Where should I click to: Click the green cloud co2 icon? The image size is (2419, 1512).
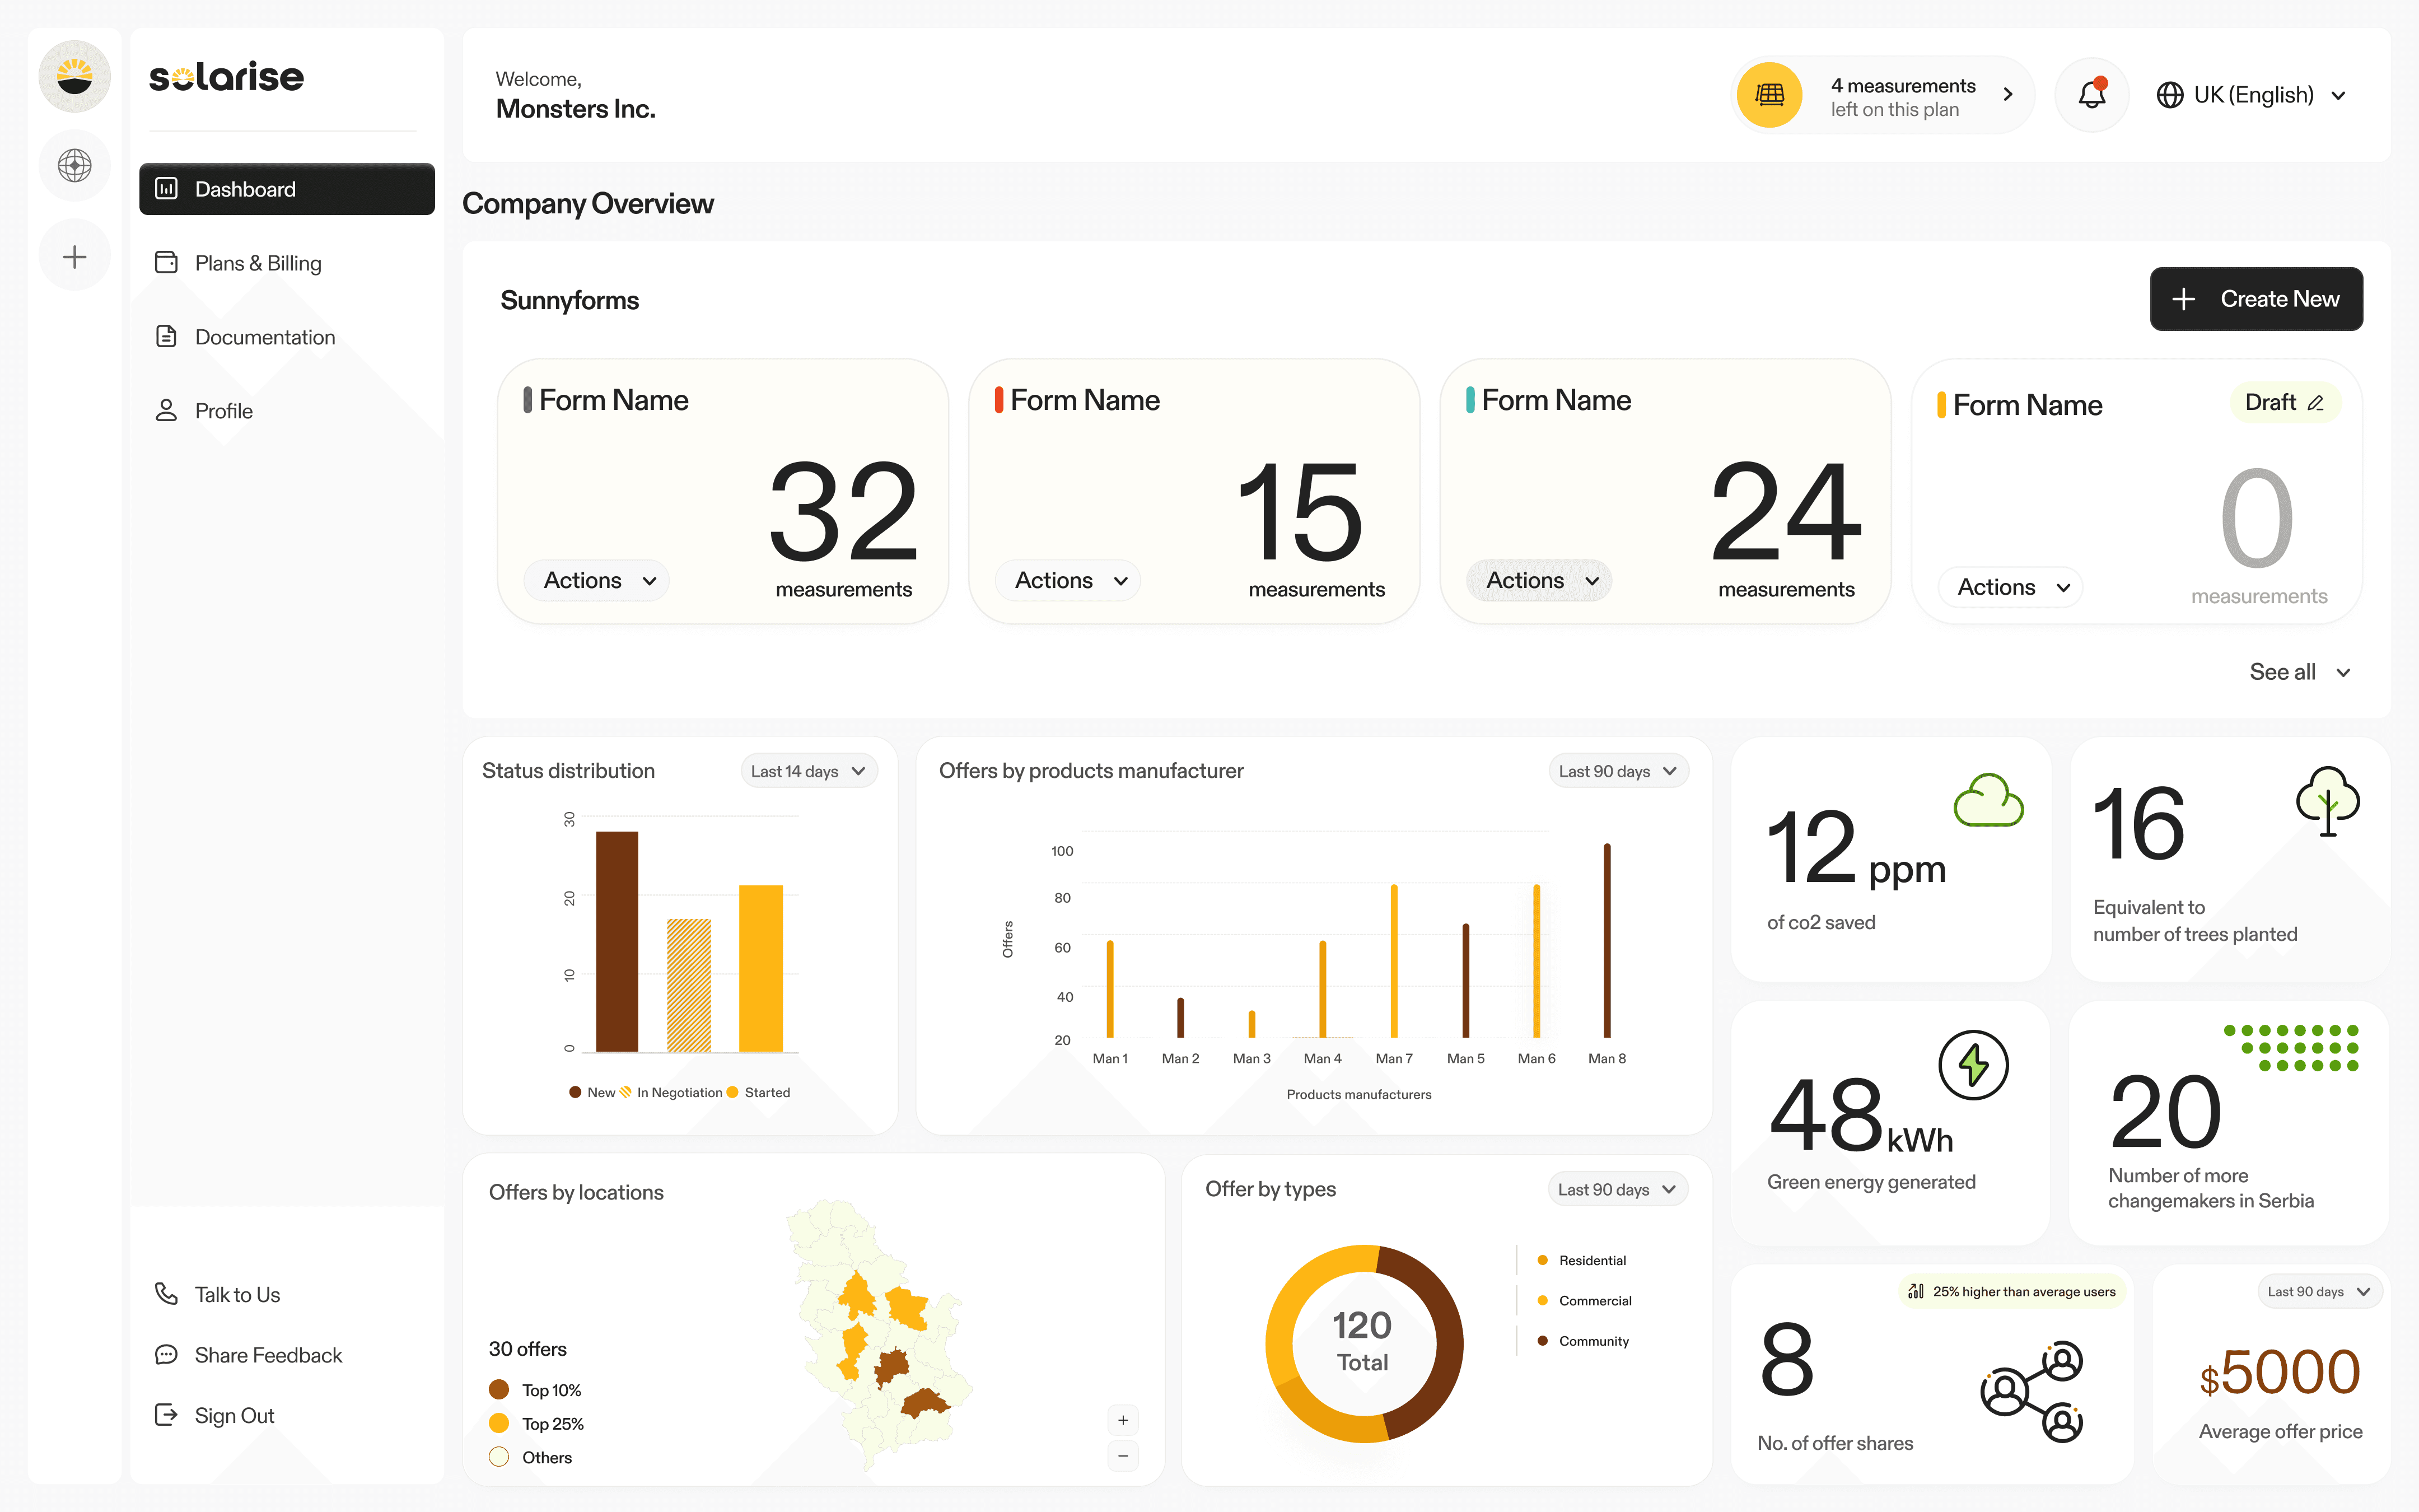[x=1988, y=800]
